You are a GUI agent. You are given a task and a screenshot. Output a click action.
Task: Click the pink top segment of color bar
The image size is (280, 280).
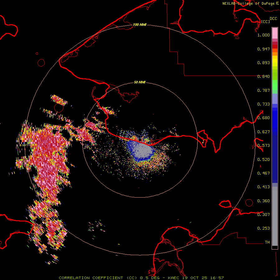[275, 33]
